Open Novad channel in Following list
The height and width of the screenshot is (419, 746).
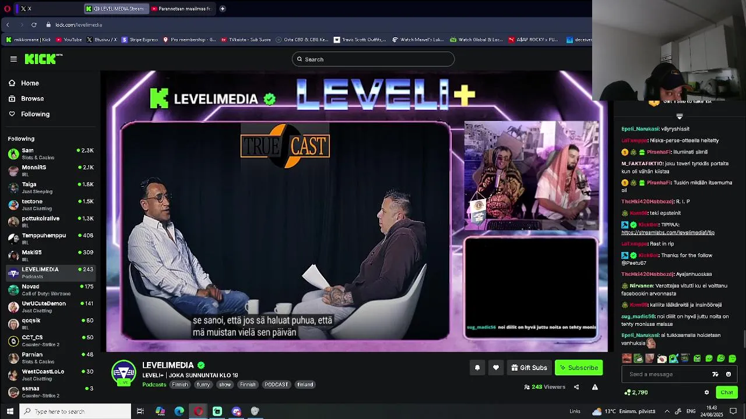50,290
